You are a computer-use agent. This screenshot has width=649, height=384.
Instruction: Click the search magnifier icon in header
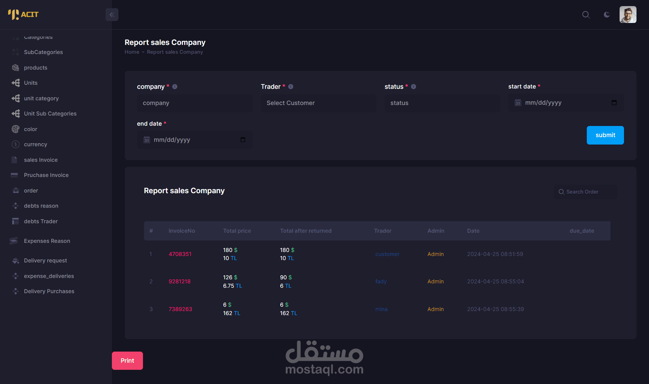coord(586,15)
